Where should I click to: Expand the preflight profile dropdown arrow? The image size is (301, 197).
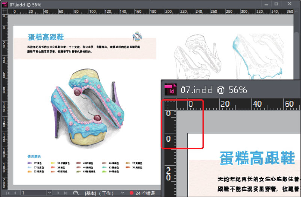coord(123,193)
